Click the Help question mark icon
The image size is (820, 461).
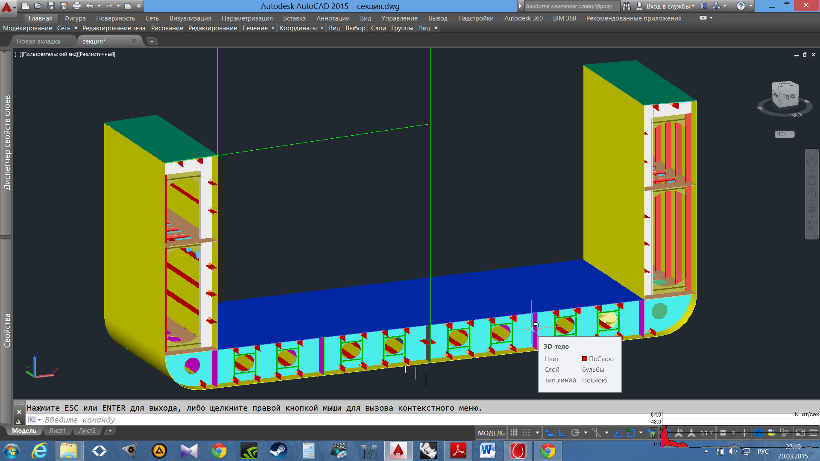[x=741, y=6]
